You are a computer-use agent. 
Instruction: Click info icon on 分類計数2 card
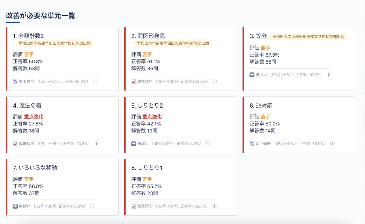pyautogui.click(x=95, y=81)
